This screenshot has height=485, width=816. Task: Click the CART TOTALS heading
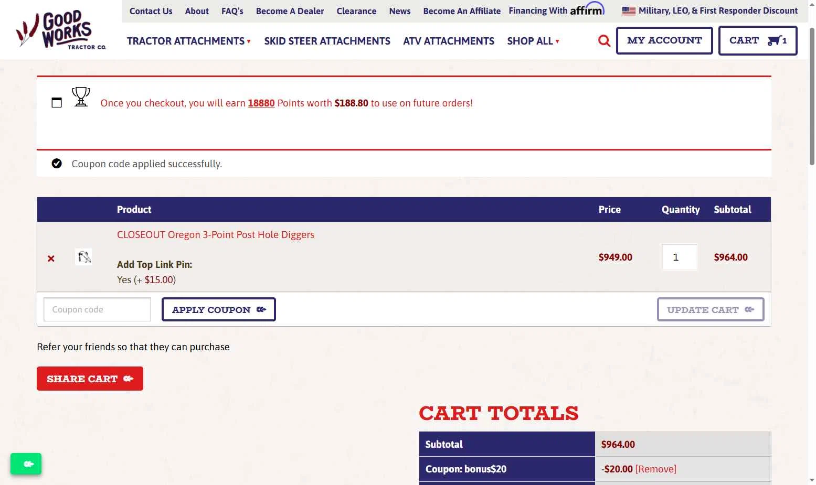click(499, 413)
